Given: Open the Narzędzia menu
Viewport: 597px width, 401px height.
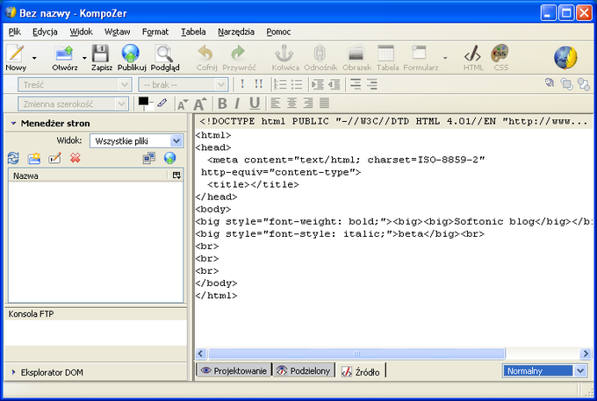Looking at the screenshot, I should pos(236,32).
